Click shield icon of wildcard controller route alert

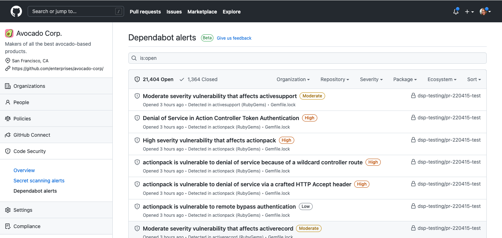pos(137,162)
